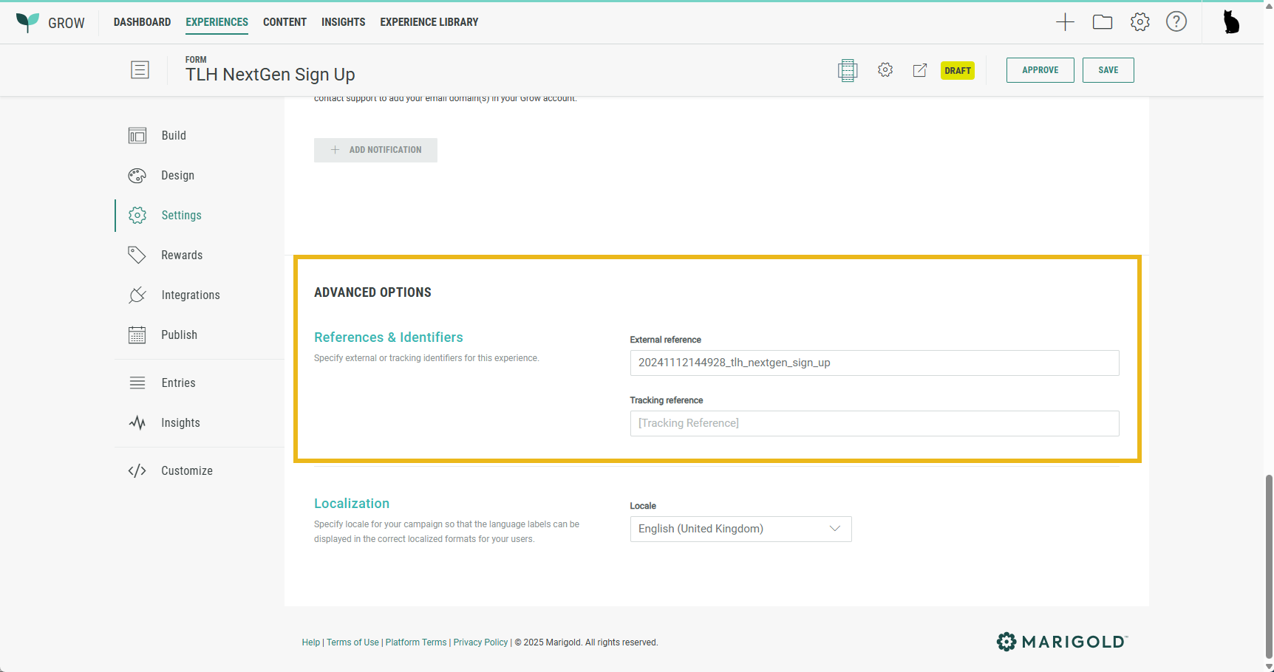1274x672 pixels.
Task: Go to the Design section
Action: click(177, 176)
